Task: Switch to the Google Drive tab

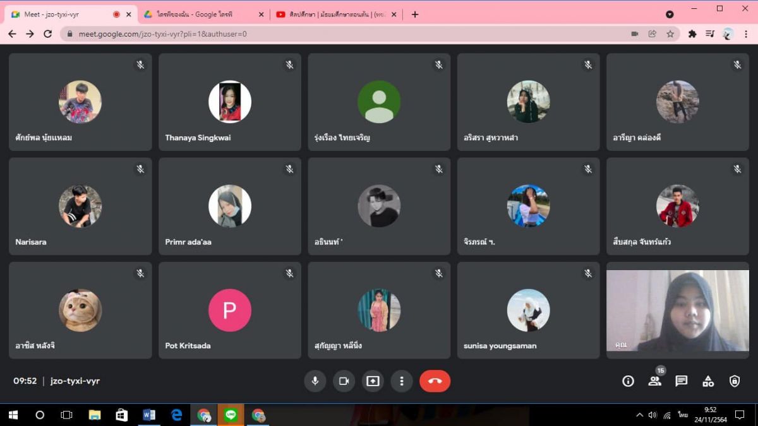Action: click(x=196, y=15)
